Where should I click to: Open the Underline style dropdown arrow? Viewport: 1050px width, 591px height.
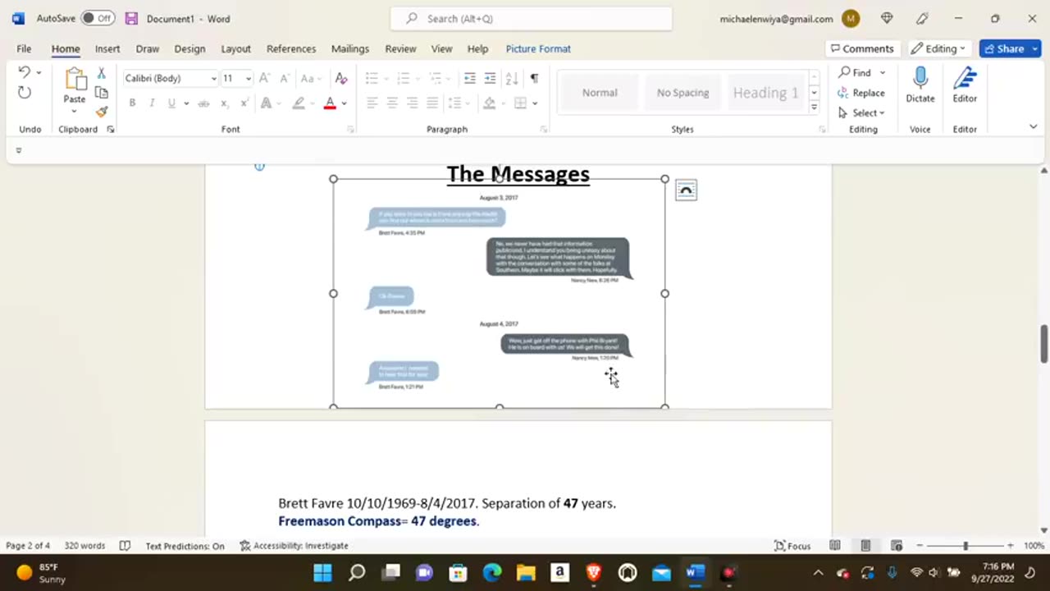tap(186, 103)
